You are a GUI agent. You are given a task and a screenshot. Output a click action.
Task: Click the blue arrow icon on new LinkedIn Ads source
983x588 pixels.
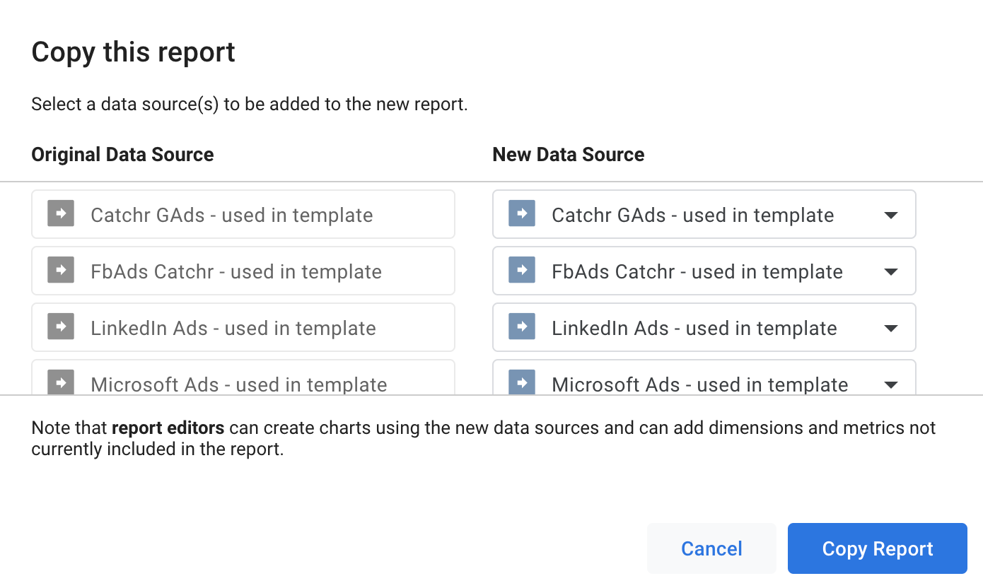(x=521, y=327)
